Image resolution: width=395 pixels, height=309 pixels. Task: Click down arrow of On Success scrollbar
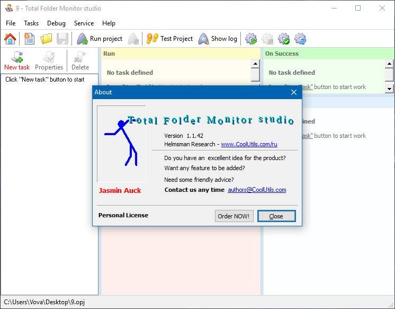[x=389, y=89]
